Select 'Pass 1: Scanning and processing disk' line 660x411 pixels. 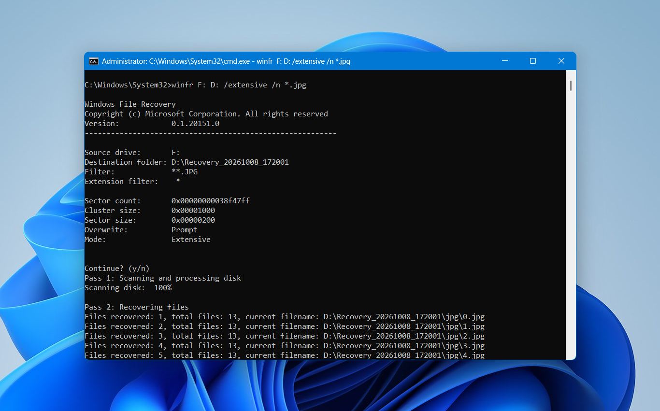pyautogui.click(x=163, y=278)
